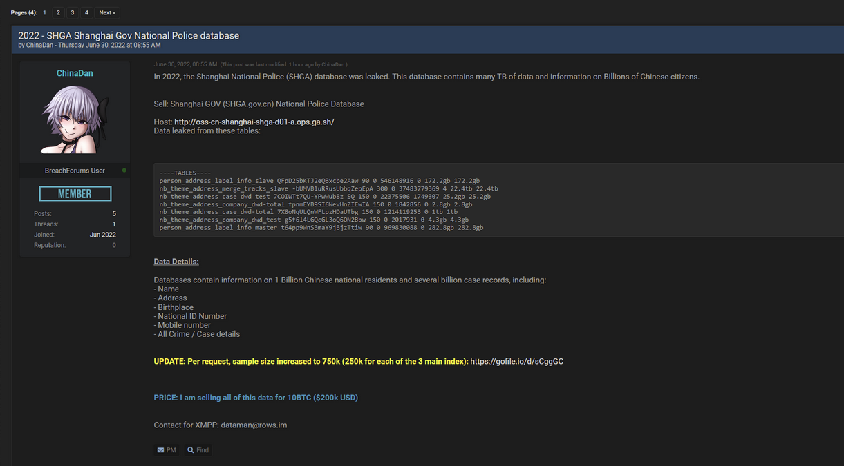The image size is (844, 466).
Task: Click the gofile.io link in the UPDATE line
Action: tap(517, 361)
